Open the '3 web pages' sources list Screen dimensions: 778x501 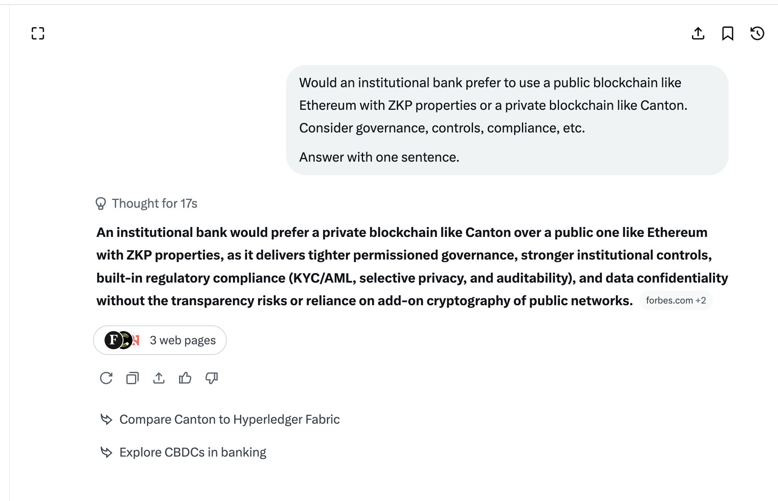(x=160, y=340)
